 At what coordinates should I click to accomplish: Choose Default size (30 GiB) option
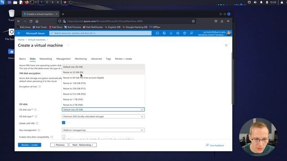104,67
